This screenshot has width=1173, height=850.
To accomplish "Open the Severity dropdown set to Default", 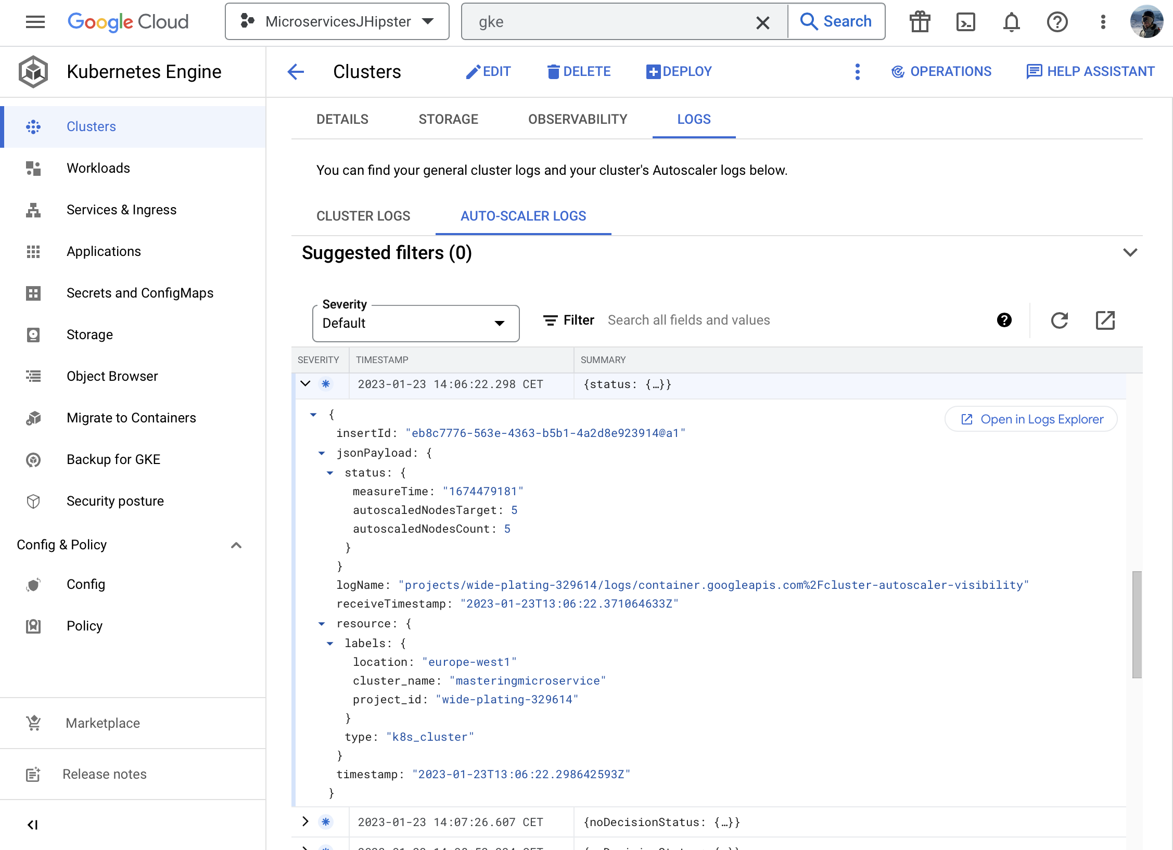I will coord(415,323).
